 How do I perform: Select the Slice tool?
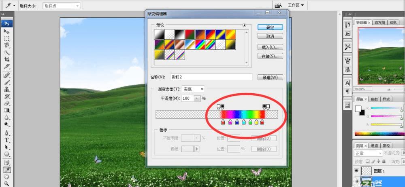7,67
